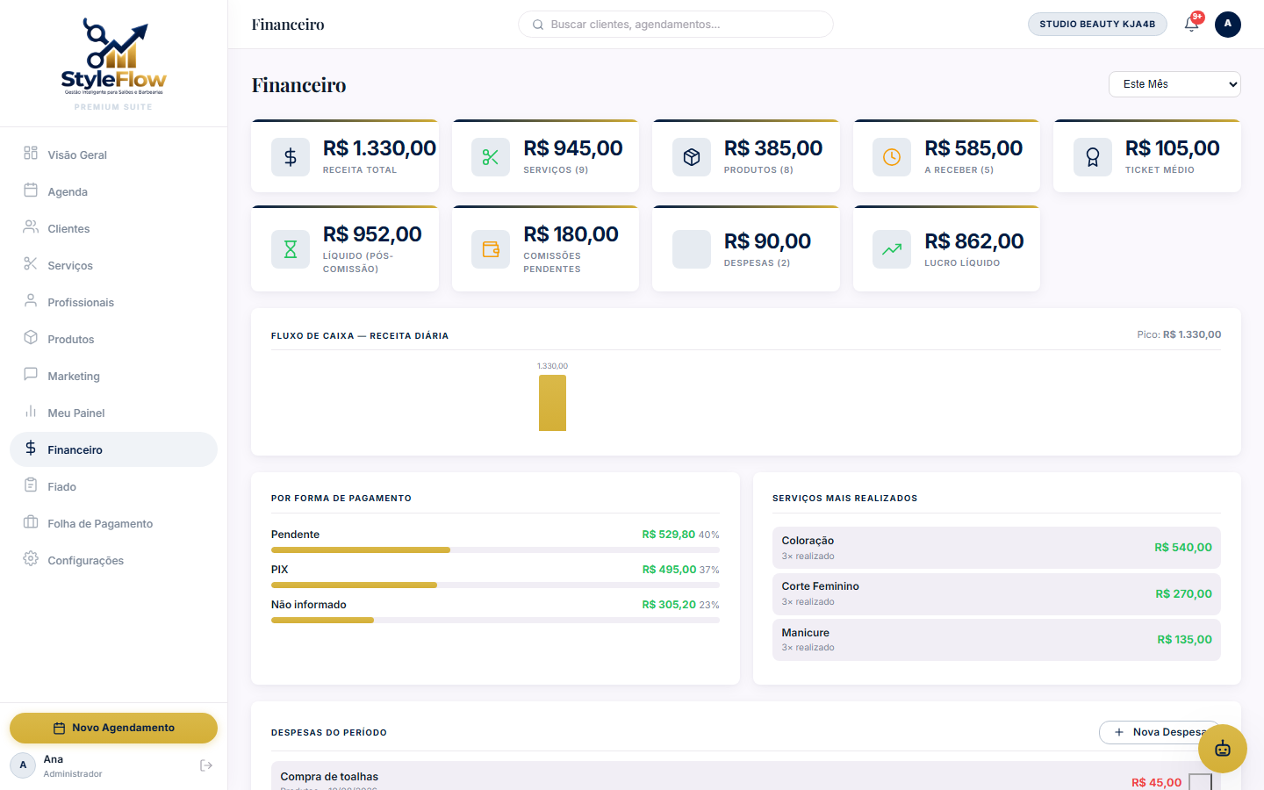Click the R$ 90,00 Despesas (2) card
1264x790 pixels.
coord(746,248)
